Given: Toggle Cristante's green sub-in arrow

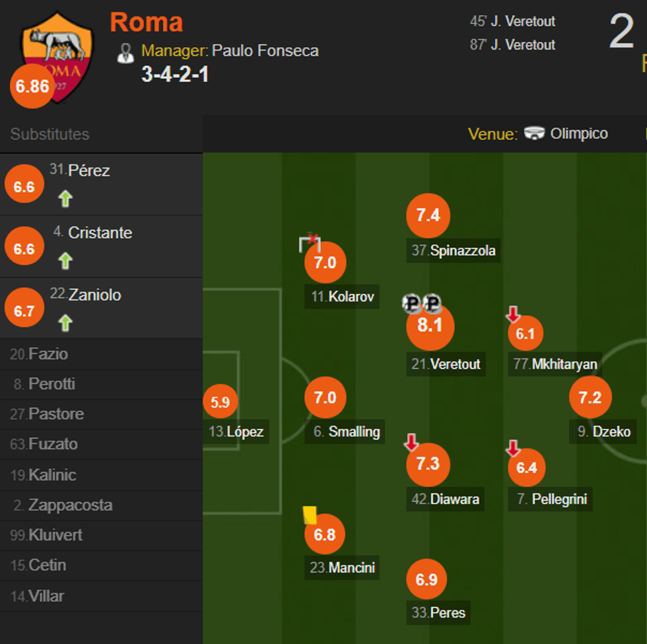Looking at the screenshot, I should point(65,260).
